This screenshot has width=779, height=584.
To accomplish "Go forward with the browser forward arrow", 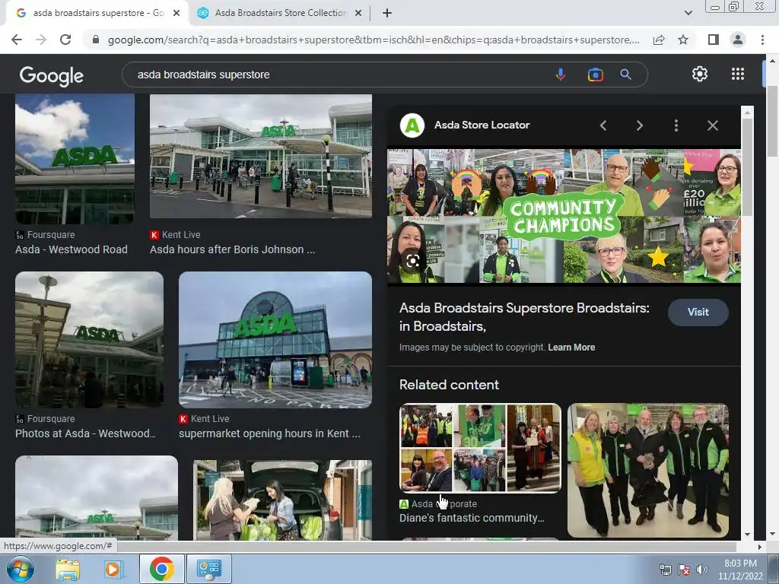I will click(x=41, y=40).
